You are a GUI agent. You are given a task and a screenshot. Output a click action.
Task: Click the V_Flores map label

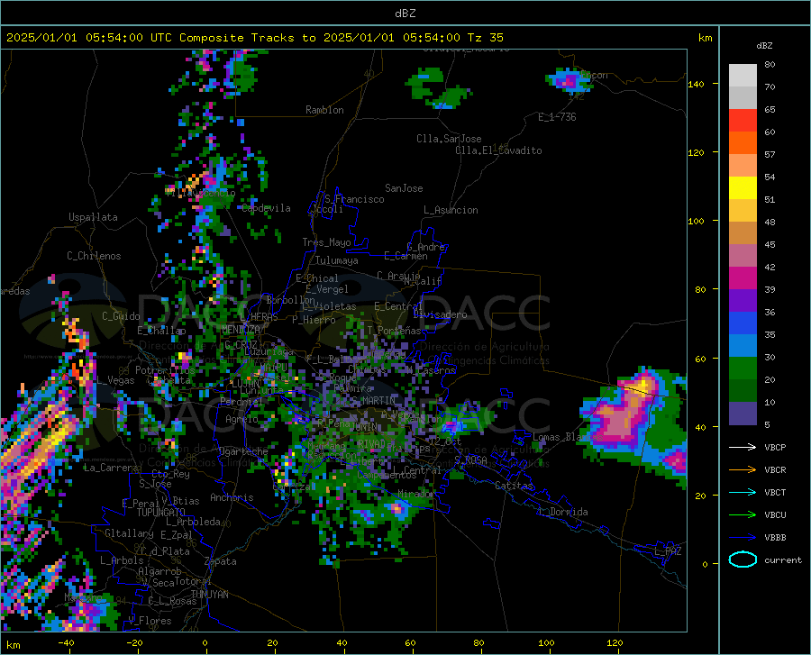[x=150, y=621]
